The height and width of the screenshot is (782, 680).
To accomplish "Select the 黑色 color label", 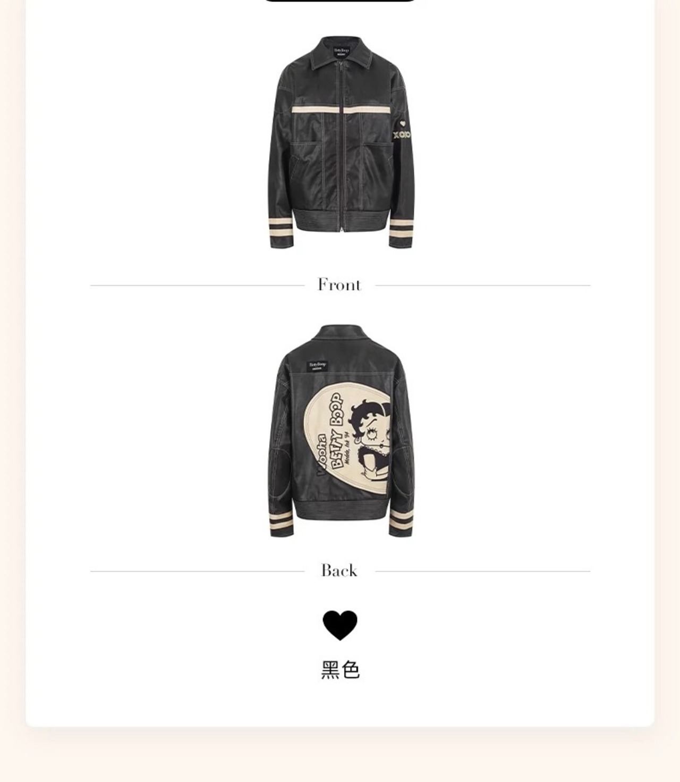I will pyautogui.click(x=341, y=670).
